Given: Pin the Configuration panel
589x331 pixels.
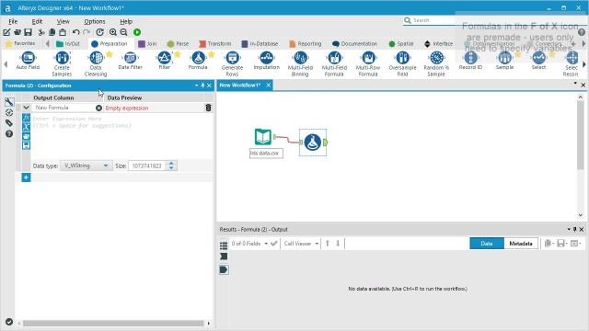Looking at the screenshot, I should click(x=202, y=86).
